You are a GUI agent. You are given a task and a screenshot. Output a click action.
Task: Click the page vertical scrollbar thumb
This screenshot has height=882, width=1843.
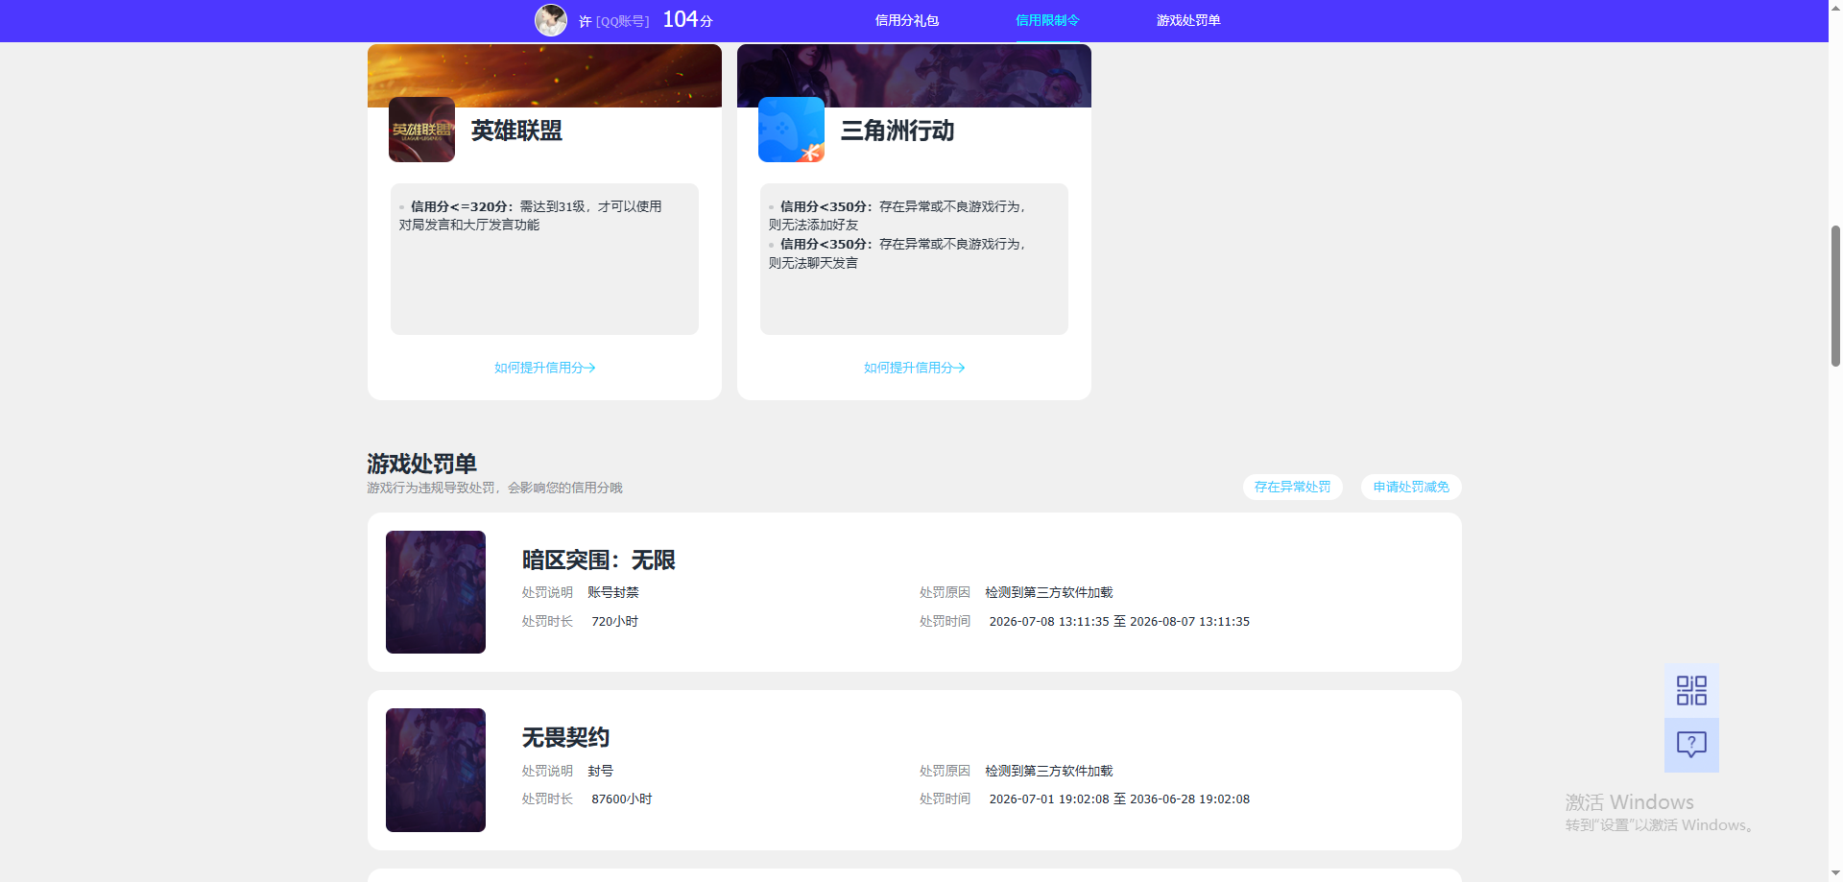(1835, 296)
